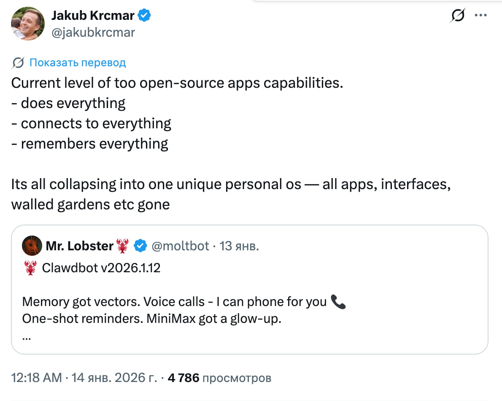Click the lobster emoji beside Mr. Lobster

click(122, 246)
